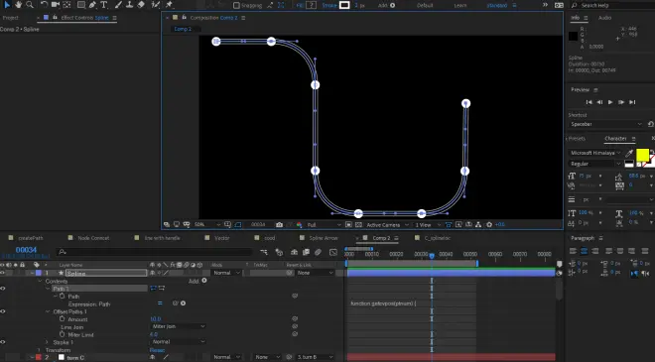Viewport: 655px width, 362px height.
Task: Click the Reset Exposure icon in the viewer
Action: 489,224
